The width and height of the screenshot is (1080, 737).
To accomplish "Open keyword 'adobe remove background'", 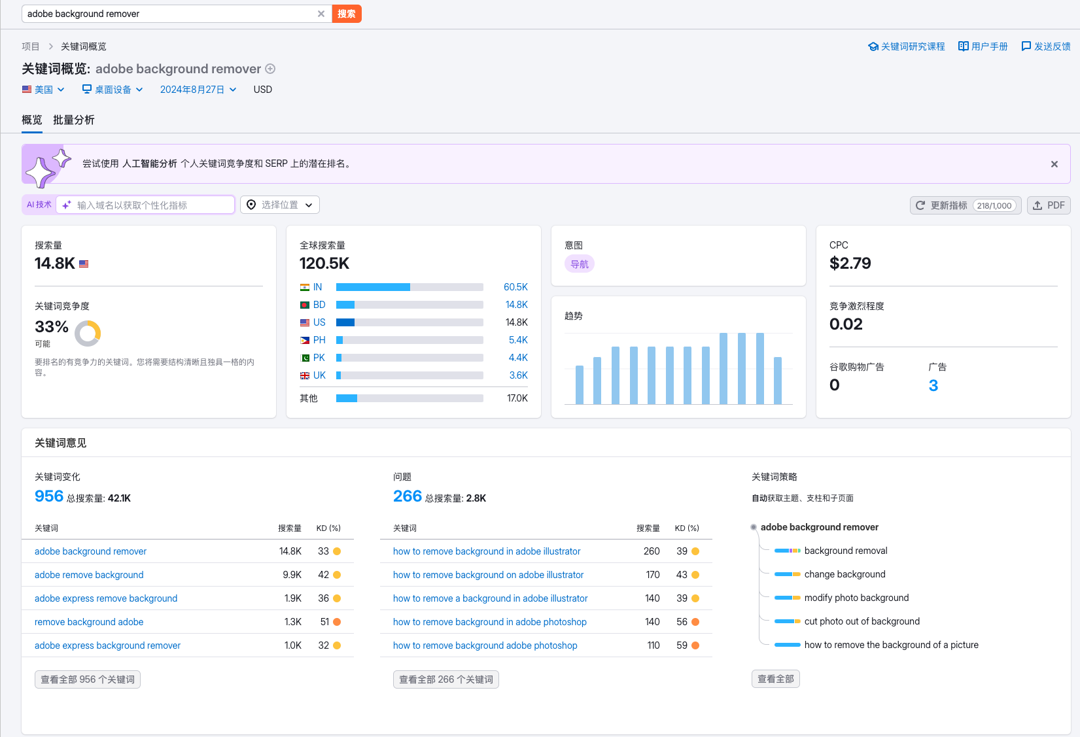I will tap(89, 575).
